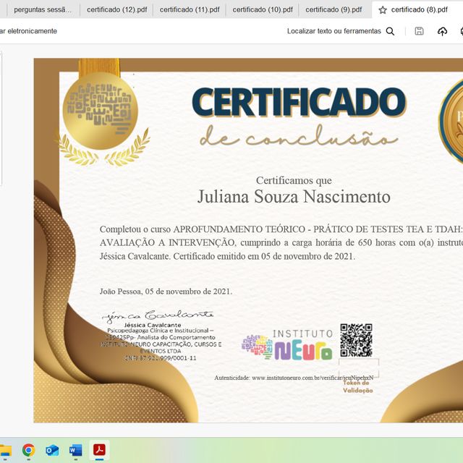
Task: Click the 'Token de Validação' label
Action: click(x=357, y=386)
